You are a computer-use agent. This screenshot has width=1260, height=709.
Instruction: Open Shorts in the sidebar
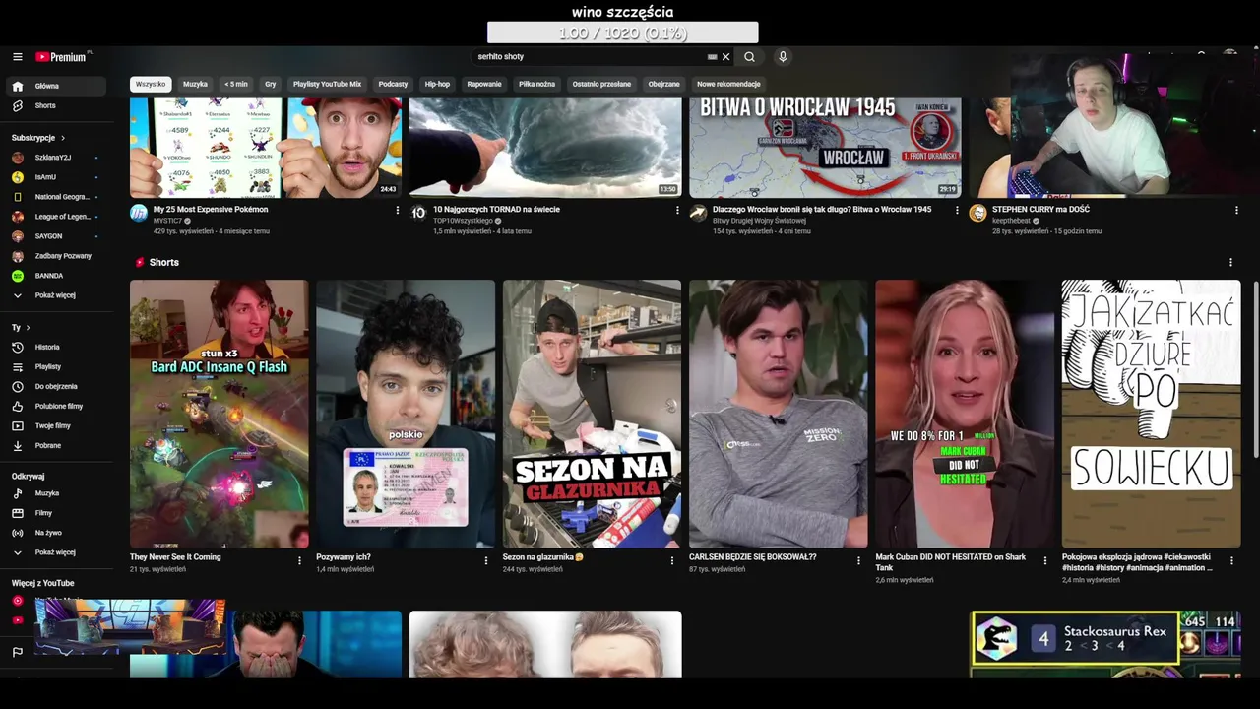(56, 105)
